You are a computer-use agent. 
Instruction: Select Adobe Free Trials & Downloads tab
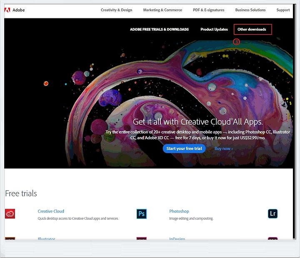(159, 29)
